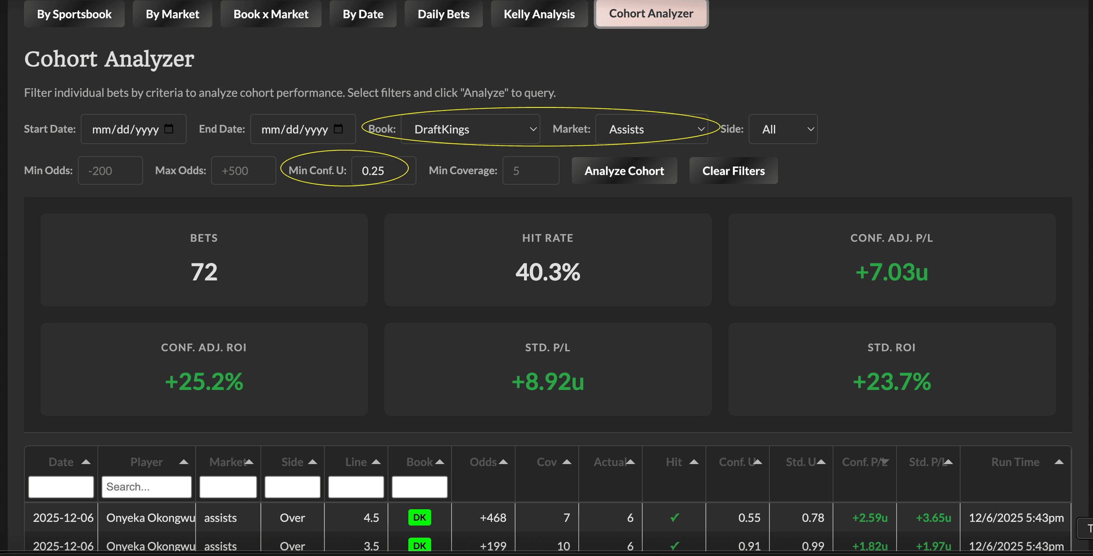Switch to the By Sportsbook tab
1093x556 pixels.
[x=74, y=14]
